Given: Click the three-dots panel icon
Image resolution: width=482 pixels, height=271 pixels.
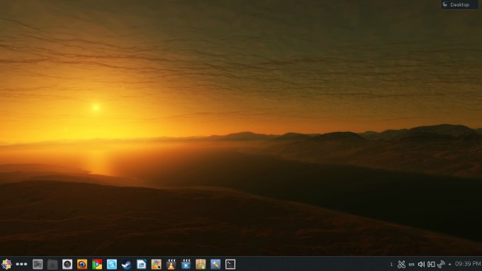Looking at the screenshot, I should point(21,264).
